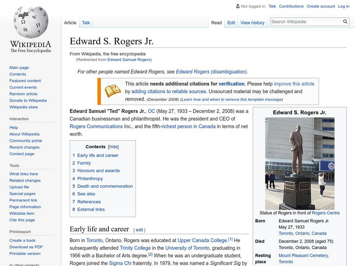This screenshot has width=355, height=266.
Task: Open the View history tab
Action: (x=252, y=23)
